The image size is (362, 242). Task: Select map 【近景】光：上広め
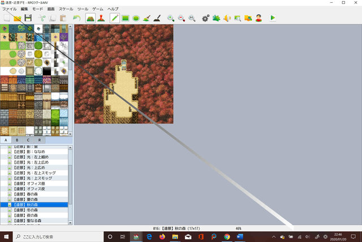pos(34,168)
